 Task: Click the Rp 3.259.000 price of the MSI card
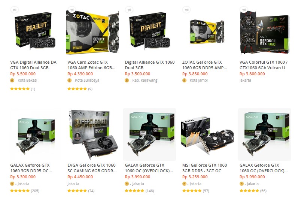pyautogui.click(x=195, y=177)
